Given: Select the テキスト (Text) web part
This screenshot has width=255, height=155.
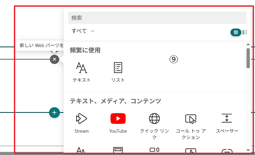Looking at the screenshot, I should pos(82,72).
